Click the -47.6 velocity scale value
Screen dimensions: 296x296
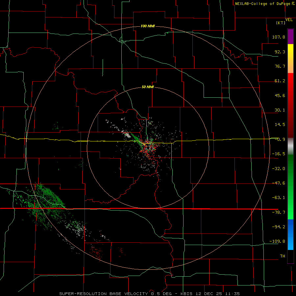click(279, 183)
